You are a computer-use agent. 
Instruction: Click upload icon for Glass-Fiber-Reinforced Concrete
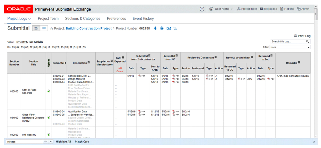[x=49, y=118]
